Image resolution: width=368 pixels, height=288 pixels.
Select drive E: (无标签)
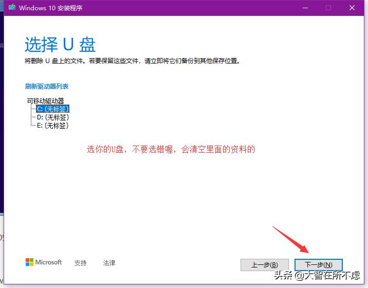point(52,126)
